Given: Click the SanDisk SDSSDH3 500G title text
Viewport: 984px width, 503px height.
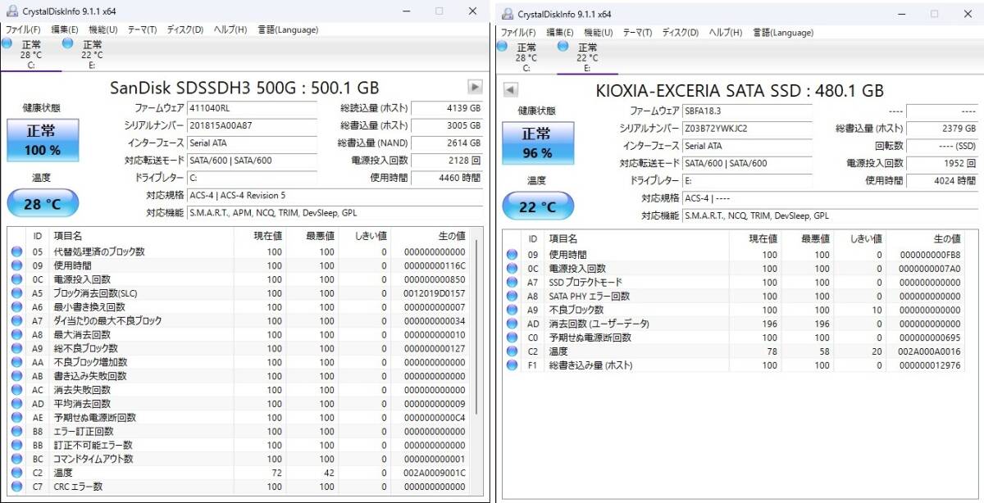Looking at the screenshot, I should coord(244,88).
